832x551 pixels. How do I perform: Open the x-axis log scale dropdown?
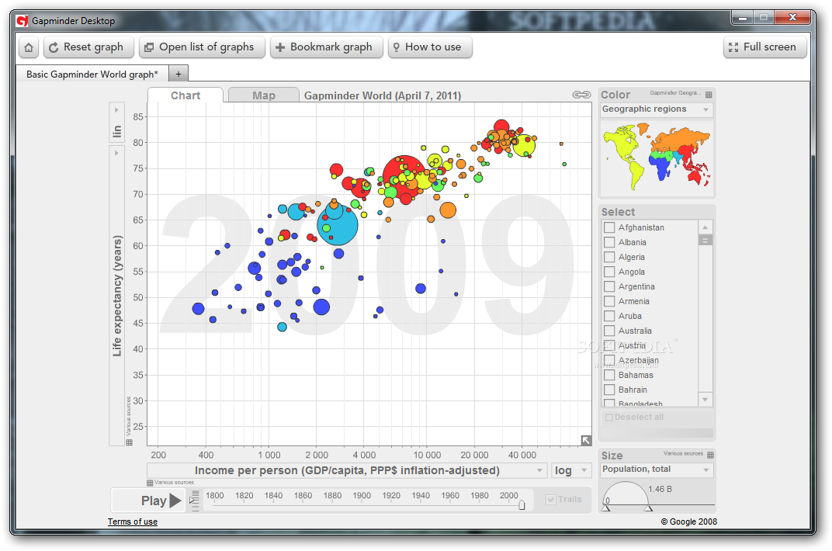click(570, 470)
